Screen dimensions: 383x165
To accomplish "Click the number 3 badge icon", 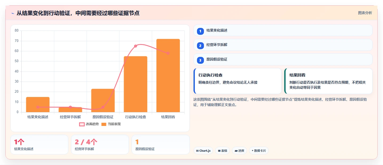I will tap(200, 60).
